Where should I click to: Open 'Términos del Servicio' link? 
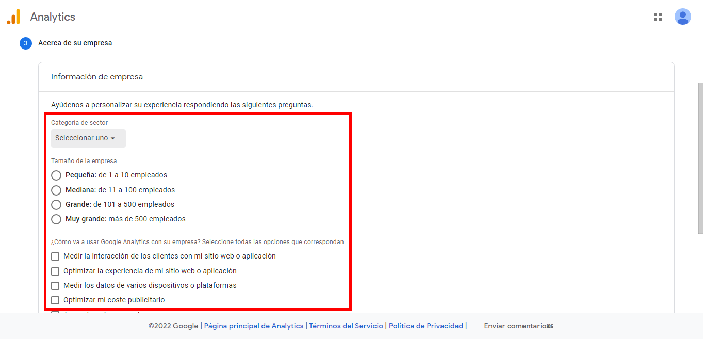[x=346, y=326]
